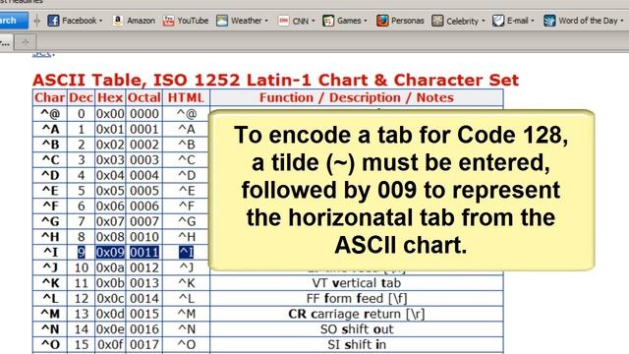
Task: Select octal value 0010
Action: pos(144,237)
